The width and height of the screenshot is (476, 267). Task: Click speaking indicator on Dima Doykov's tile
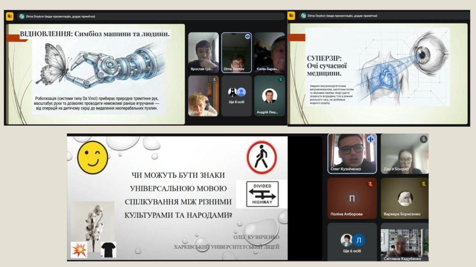tap(247, 36)
